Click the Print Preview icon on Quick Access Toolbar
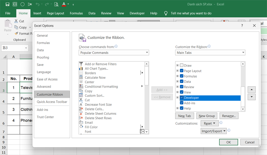 pyautogui.click(x=56, y=4)
